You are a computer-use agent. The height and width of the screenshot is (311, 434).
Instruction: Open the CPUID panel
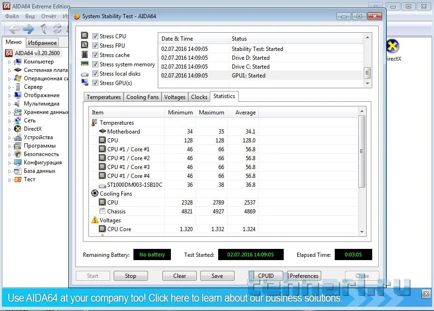pos(266,276)
